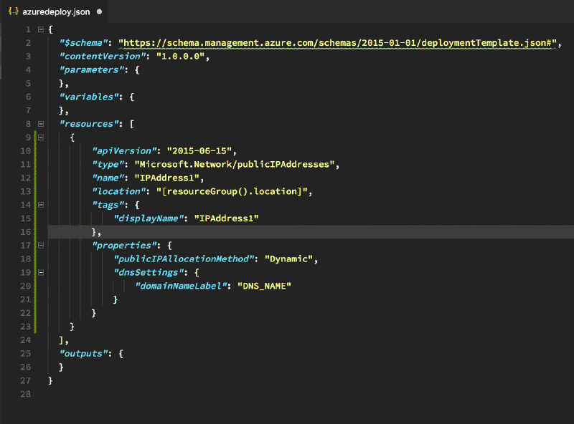
Task: Fold the resources array on line 8
Action: click(40, 124)
